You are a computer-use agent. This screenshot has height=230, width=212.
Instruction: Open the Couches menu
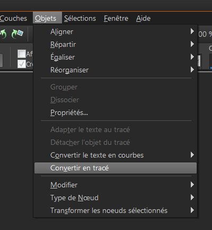tap(13, 18)
